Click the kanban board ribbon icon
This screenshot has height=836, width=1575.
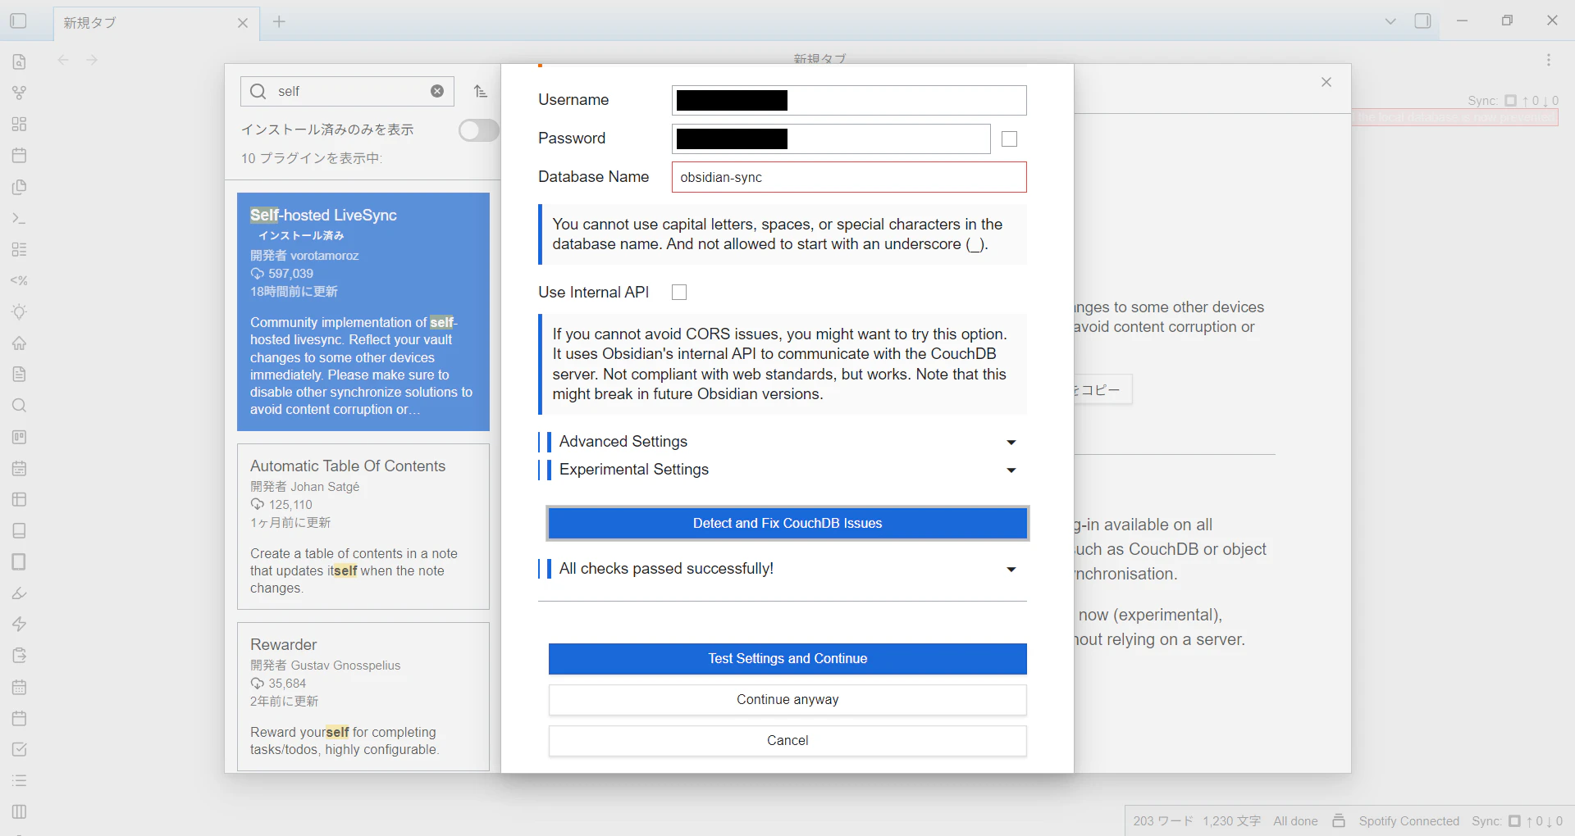click(x=20, y=437)
